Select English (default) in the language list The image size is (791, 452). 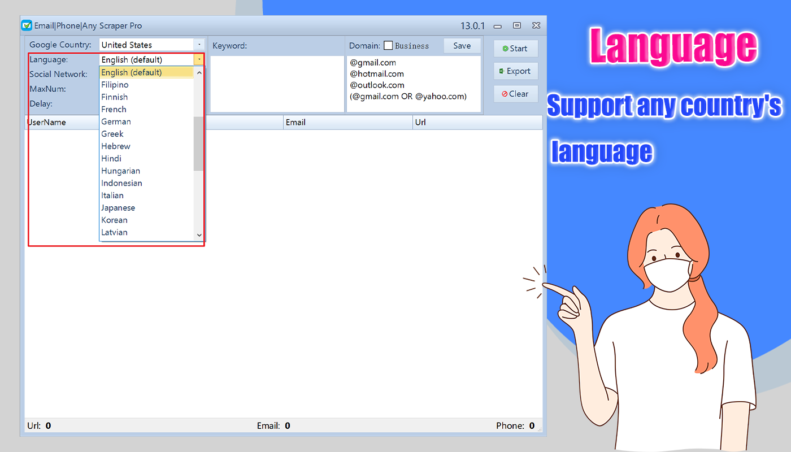(146, 72)
